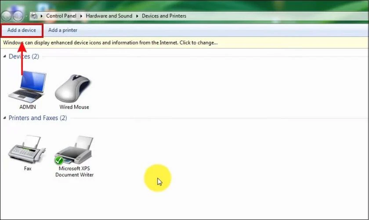Image resolution: width=369 pixels, height=220 pixels.
Task: Select the Fax printer icon
Action: (27, 149)
